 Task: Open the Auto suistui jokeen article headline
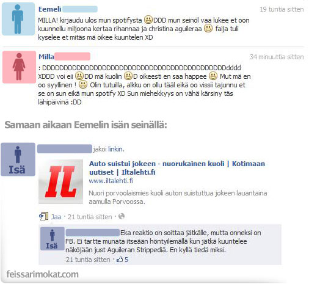pos(177,168)
